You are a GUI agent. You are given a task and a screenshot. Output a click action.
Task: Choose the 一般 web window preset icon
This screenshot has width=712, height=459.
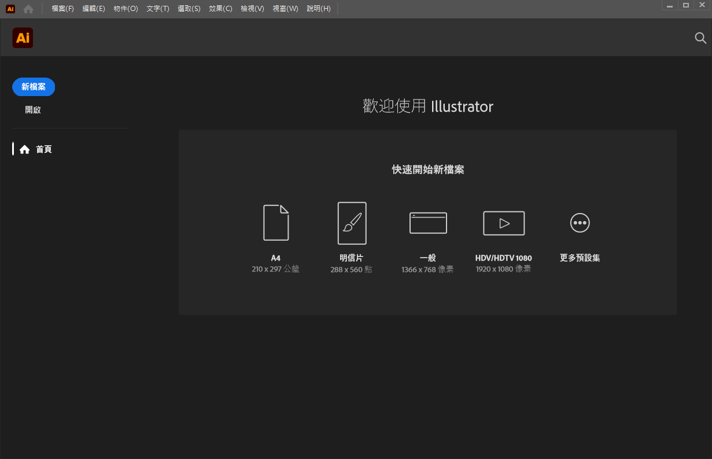(428, 223)
